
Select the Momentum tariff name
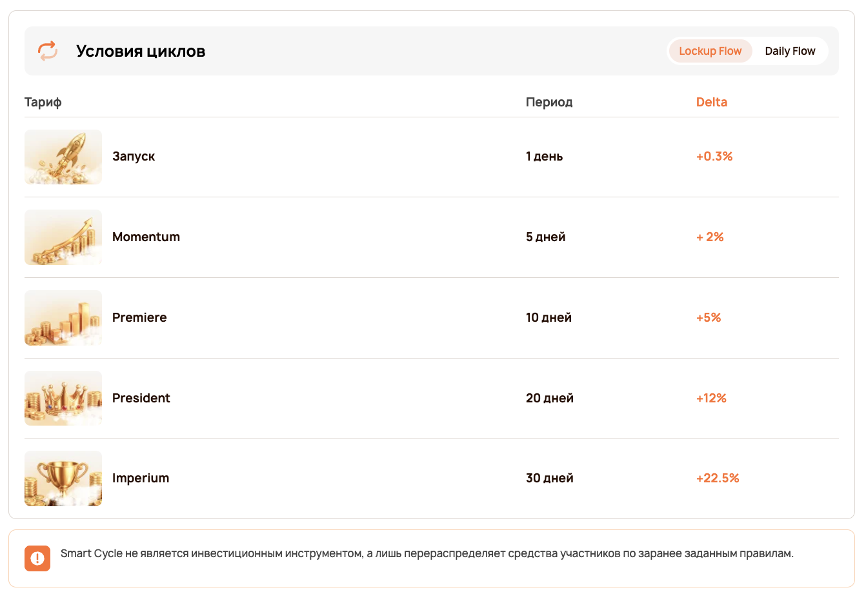tap(146, 237)
